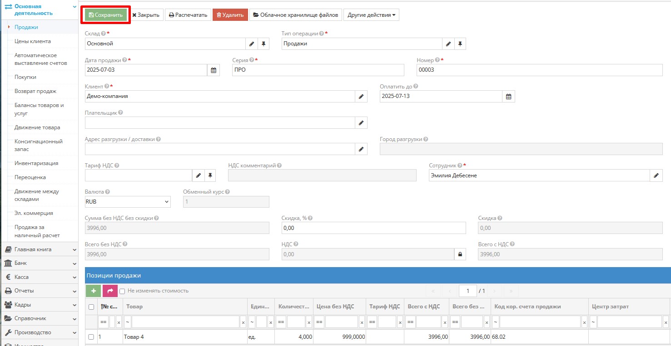The image size is (671, 346).
Task: Open the calendar picker for Оплатить до
Action: click(508, 97)
